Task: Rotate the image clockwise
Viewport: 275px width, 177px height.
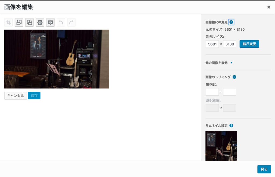Action: 29,22
